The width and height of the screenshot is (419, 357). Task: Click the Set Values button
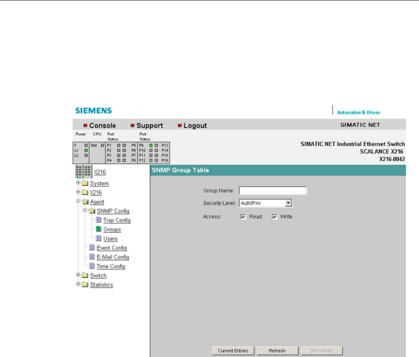(322, 351)
